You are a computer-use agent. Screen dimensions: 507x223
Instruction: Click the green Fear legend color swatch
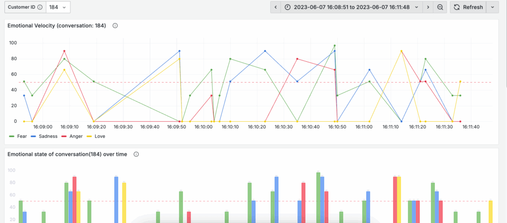coord(11,136)
